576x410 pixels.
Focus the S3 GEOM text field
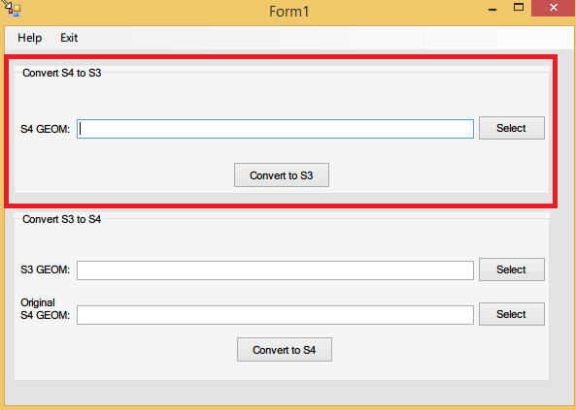tap(275, 270)
